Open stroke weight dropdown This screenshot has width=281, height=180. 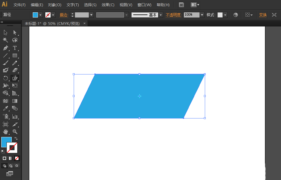91,15
